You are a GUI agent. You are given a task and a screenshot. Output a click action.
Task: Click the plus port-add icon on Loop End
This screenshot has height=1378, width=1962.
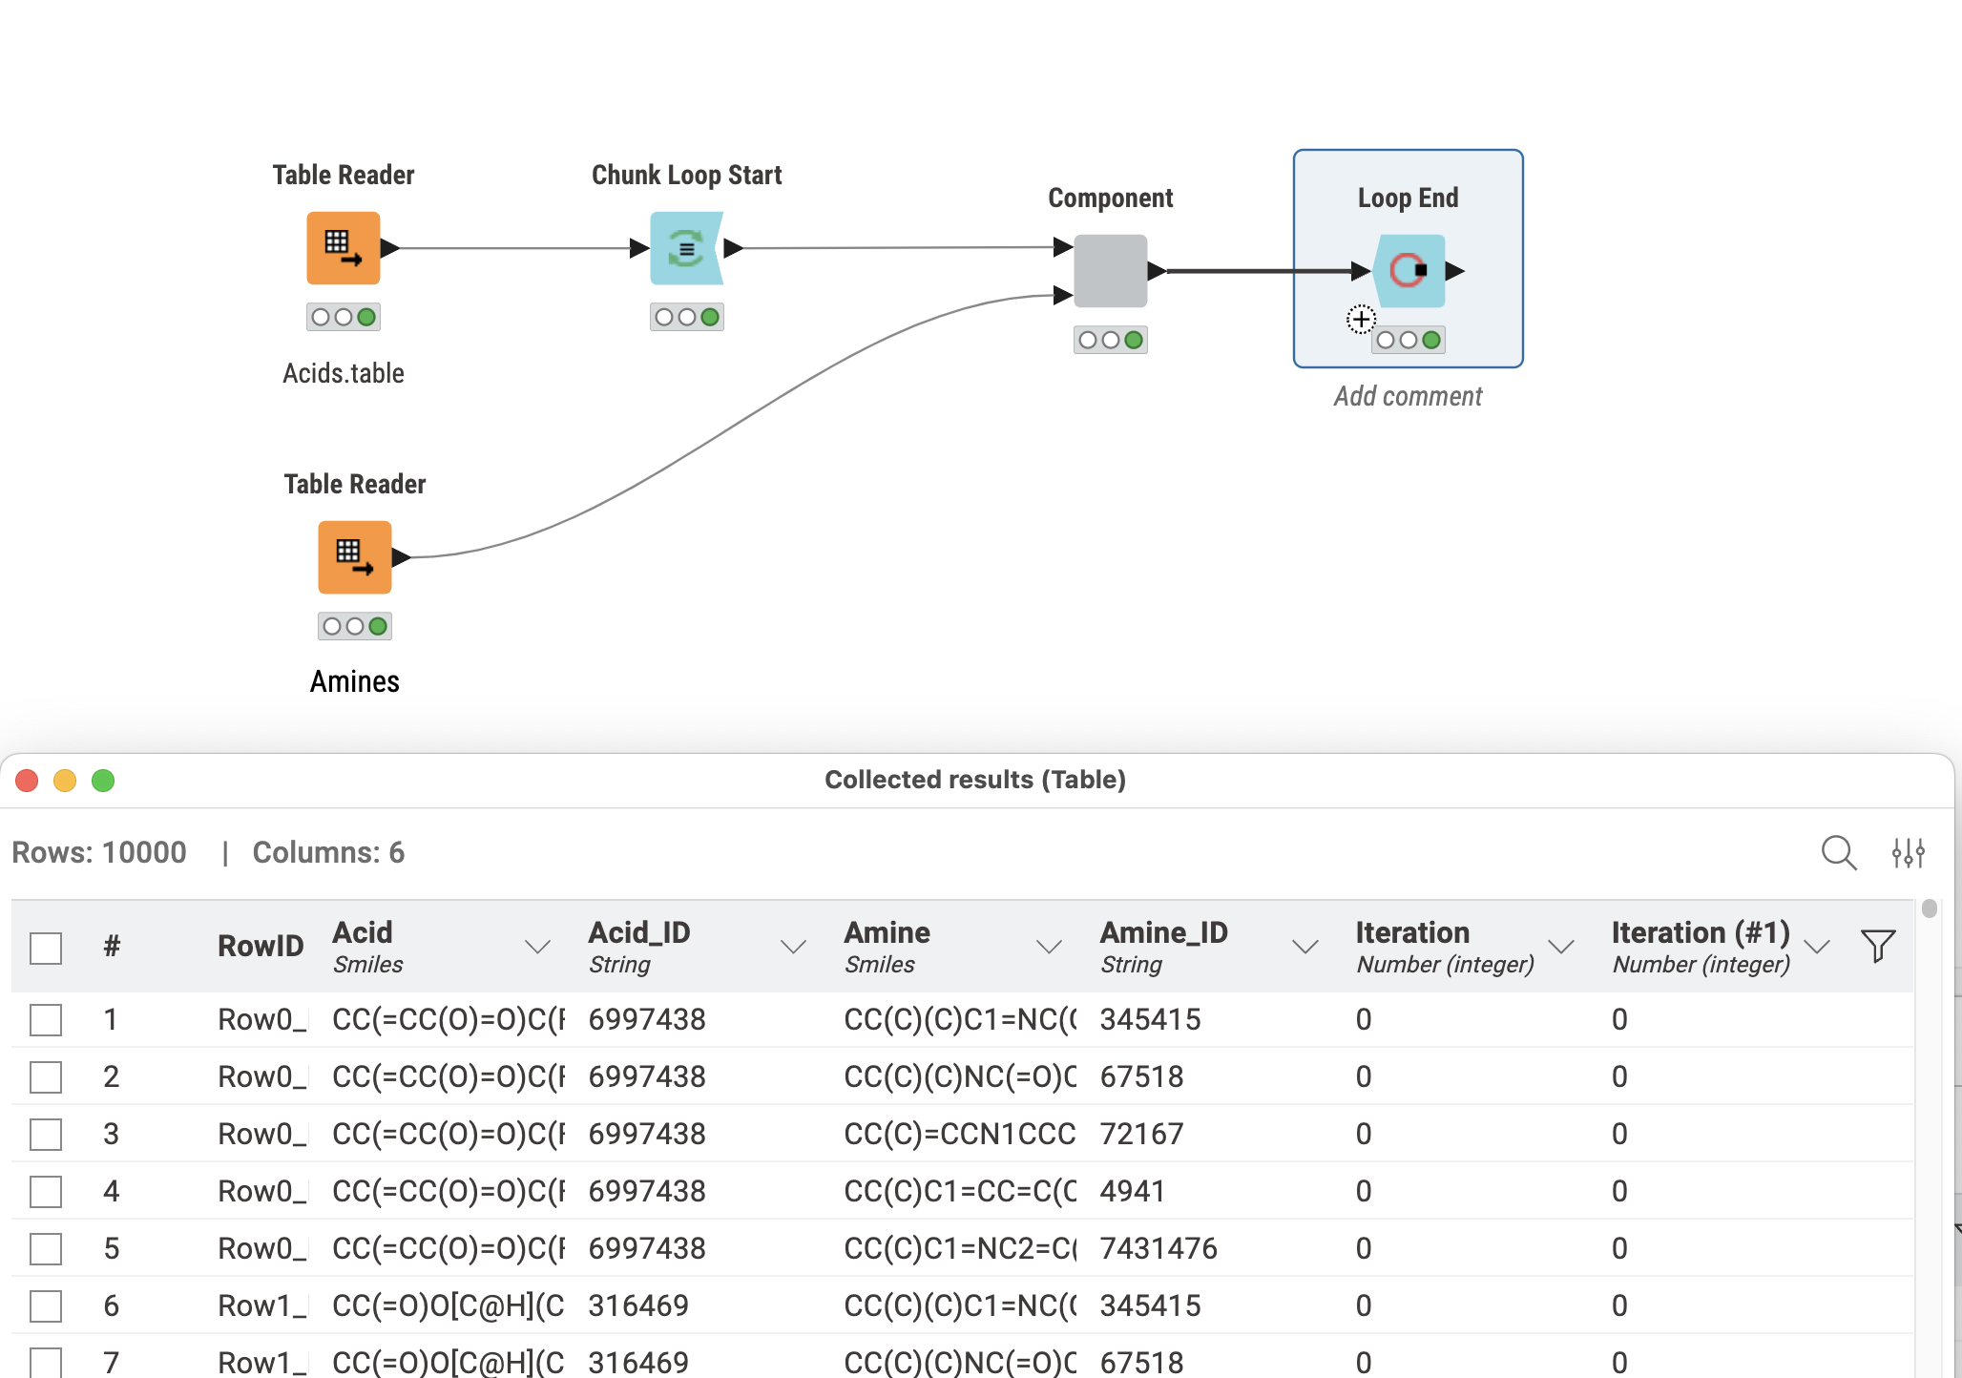point(1362,319)
